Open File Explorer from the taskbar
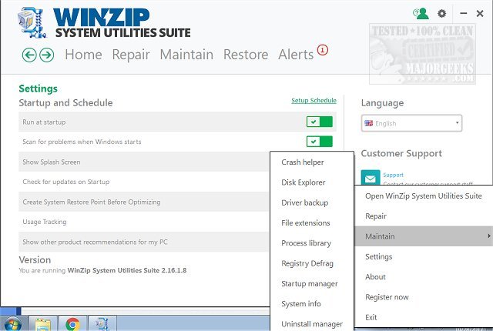Image resolution: width=493 pixels, height=331 pixels. pos(43,324)
